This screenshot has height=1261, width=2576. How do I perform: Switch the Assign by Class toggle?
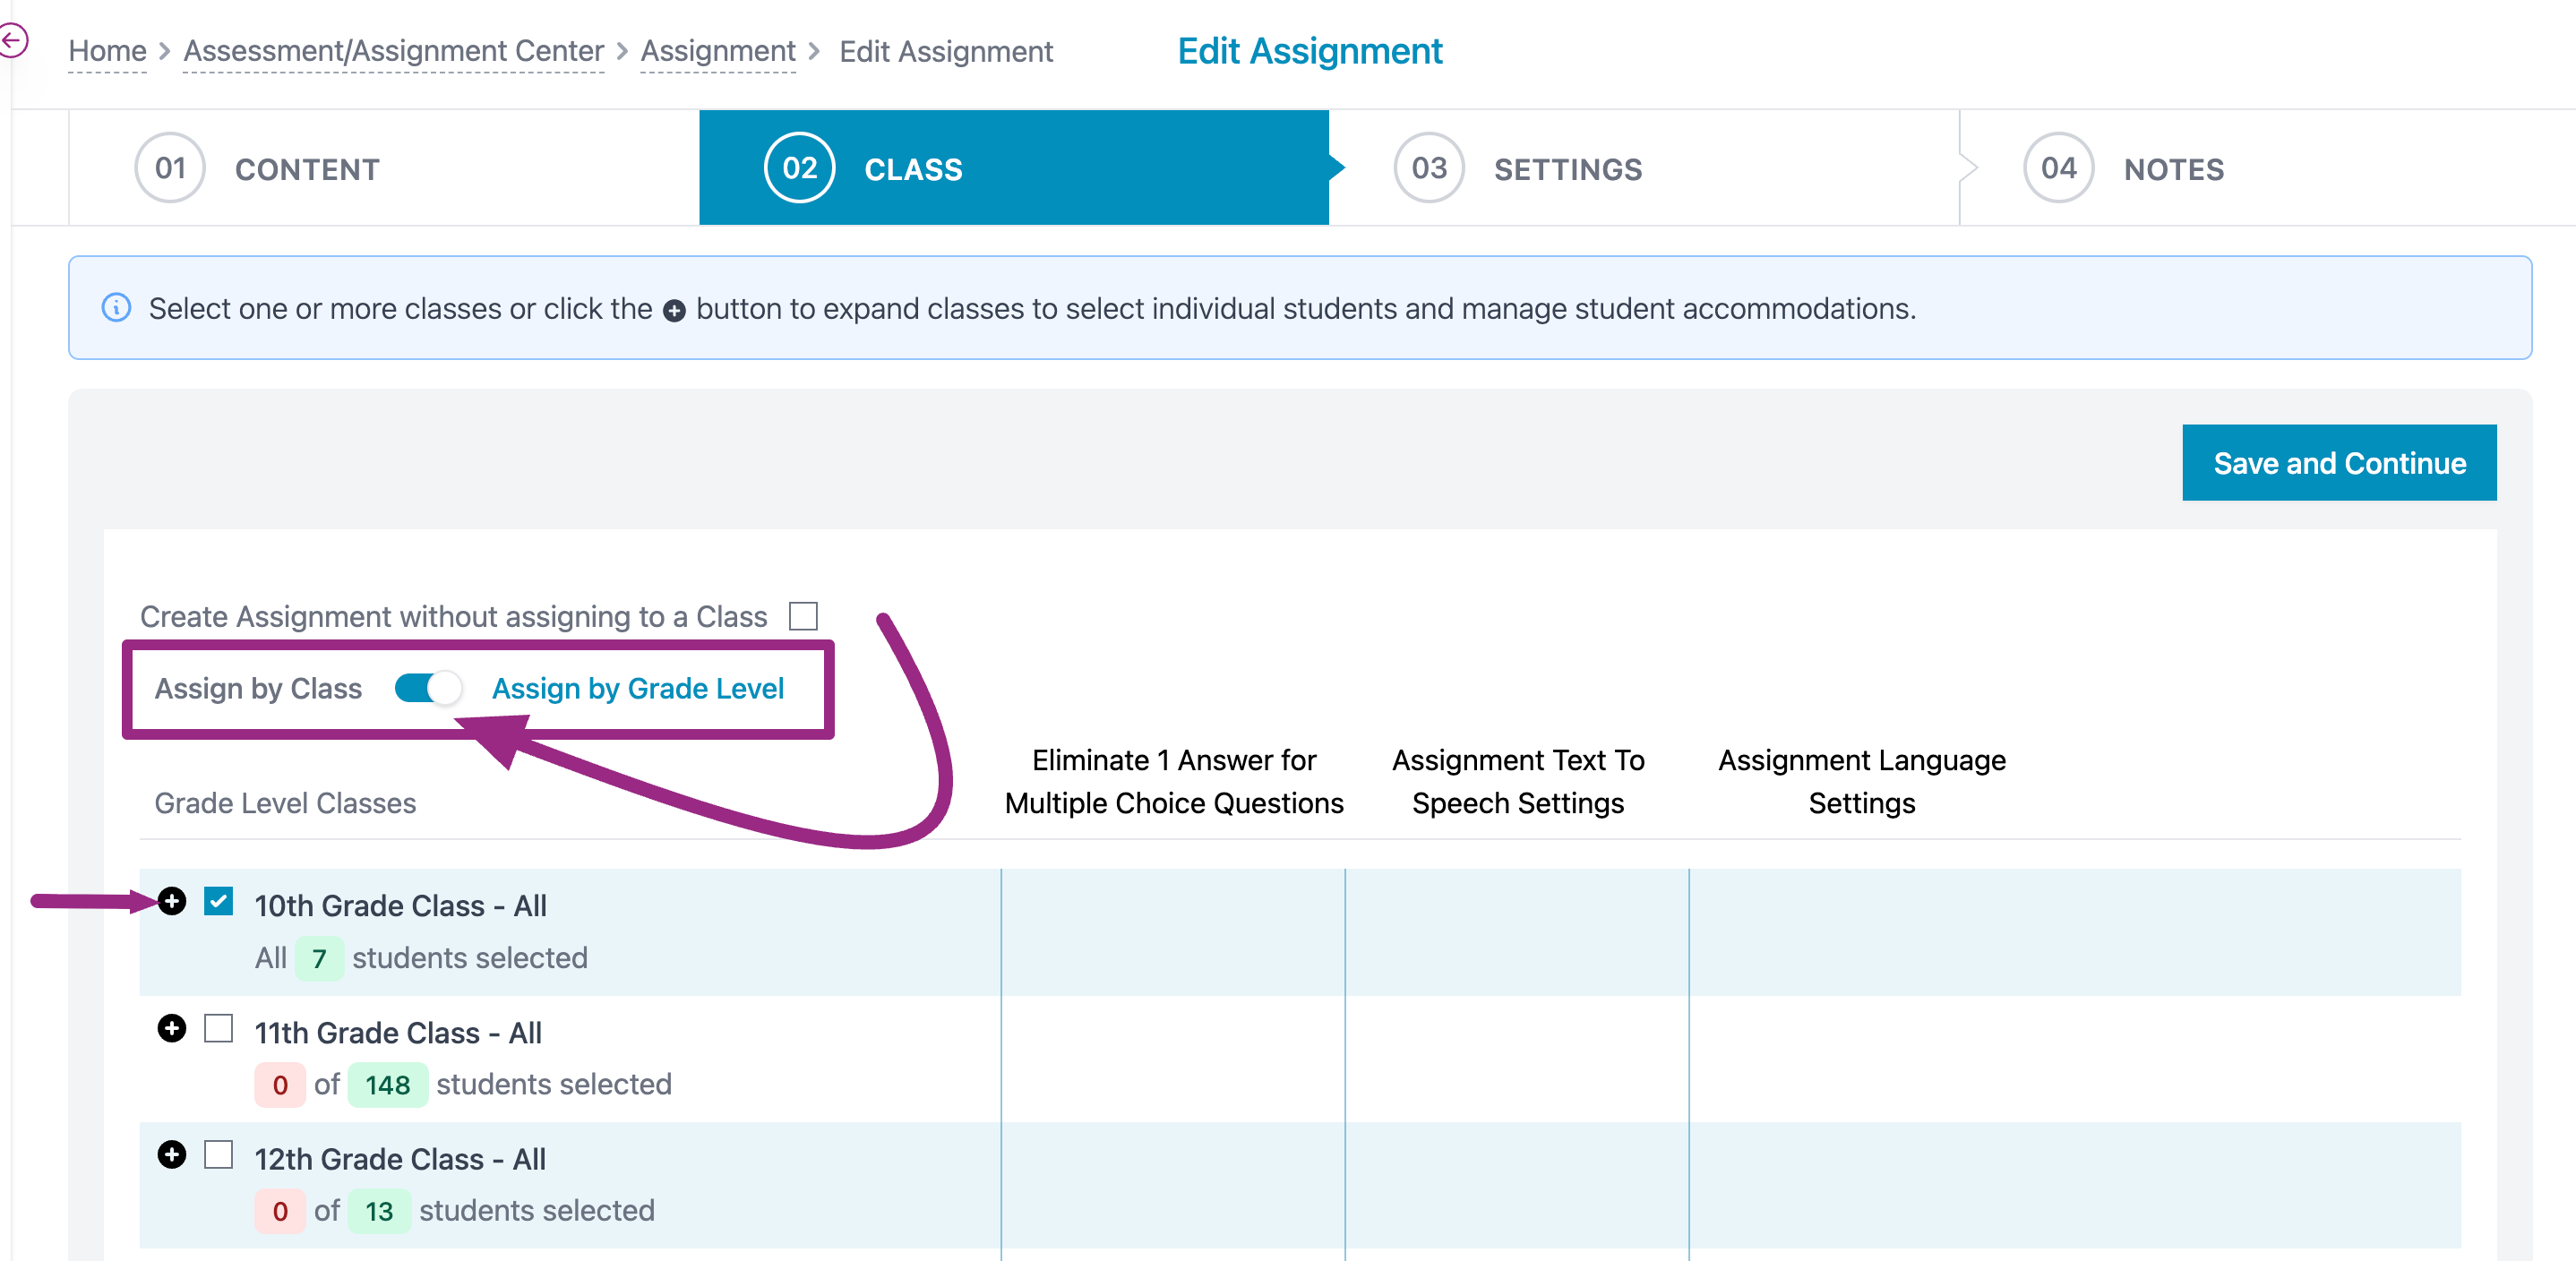tap(428, 688)
